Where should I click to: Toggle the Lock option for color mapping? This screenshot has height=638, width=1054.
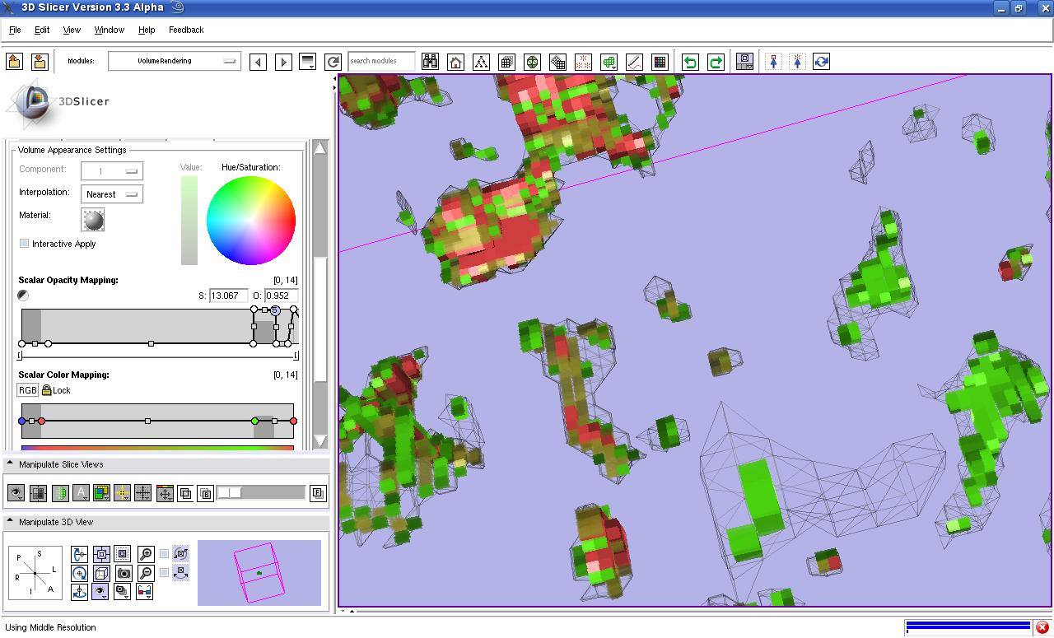pos(47,390)
